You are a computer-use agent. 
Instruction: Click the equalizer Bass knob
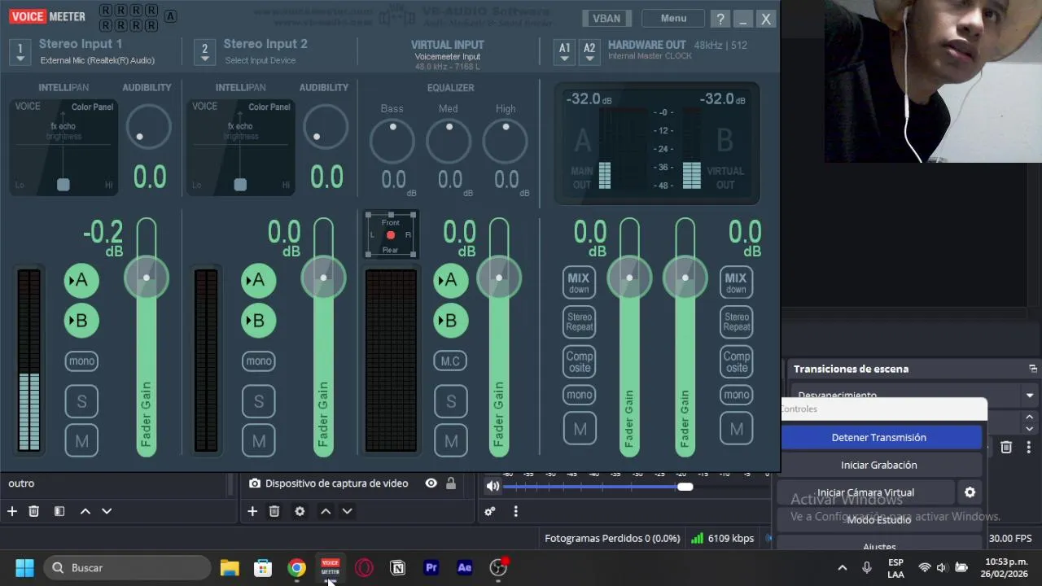point(392,141)
